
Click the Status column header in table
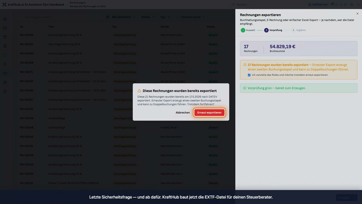point(211,27)
